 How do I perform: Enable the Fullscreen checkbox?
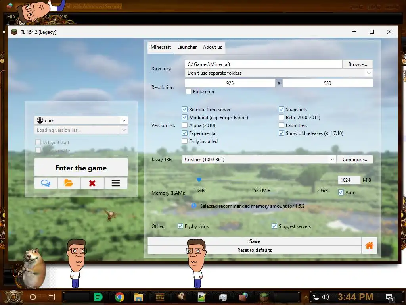pos(189,92)
